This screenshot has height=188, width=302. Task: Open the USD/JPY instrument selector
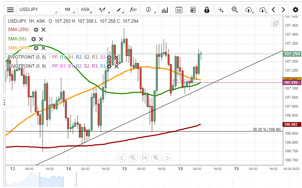[38, 10]
